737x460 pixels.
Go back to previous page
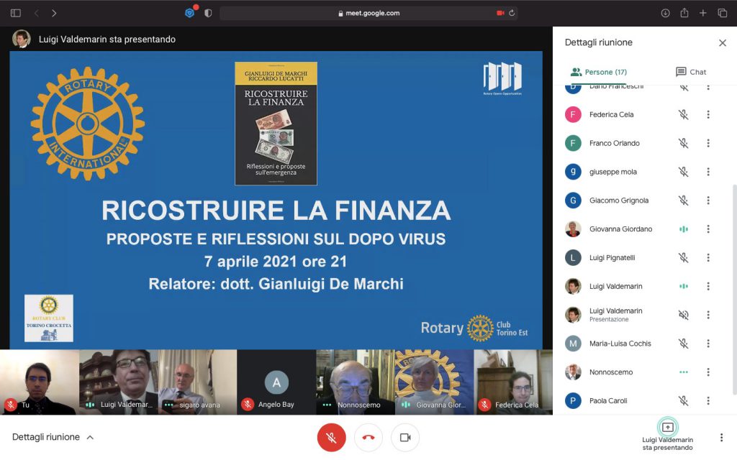(37, 13)
